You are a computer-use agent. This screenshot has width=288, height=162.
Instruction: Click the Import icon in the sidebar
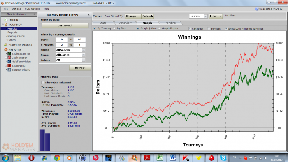coord(6,20)
